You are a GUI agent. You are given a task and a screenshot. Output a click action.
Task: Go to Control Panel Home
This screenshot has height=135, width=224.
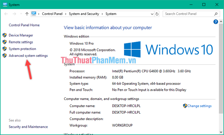(24, 25)
